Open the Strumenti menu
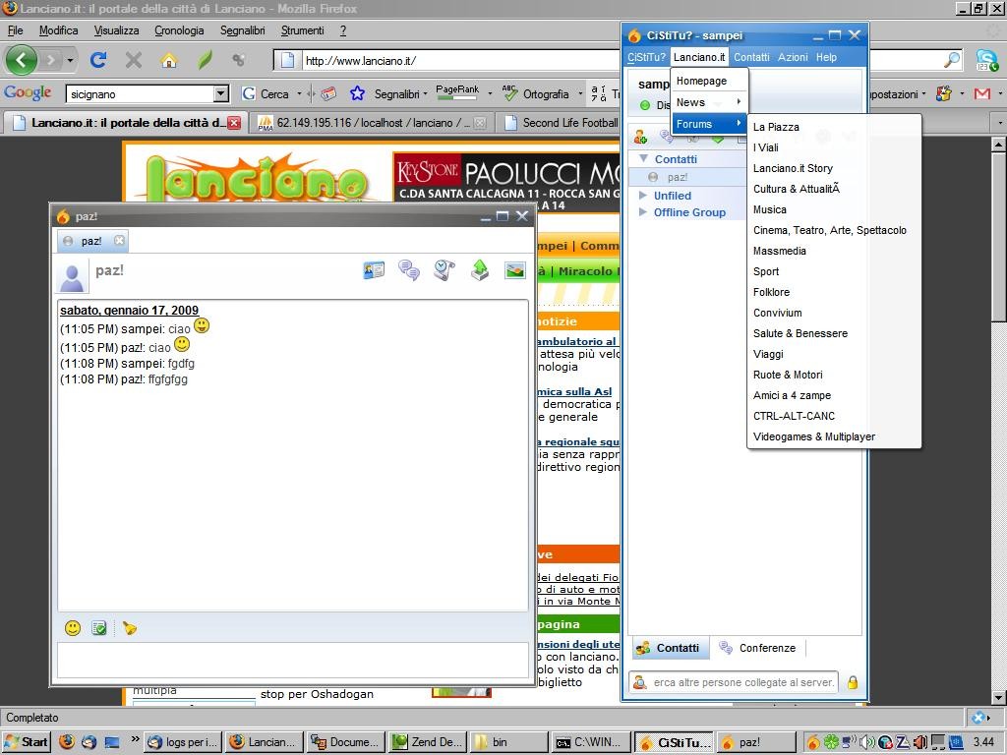This screenshot has width=1007, height=755. (x=303, y=30)
